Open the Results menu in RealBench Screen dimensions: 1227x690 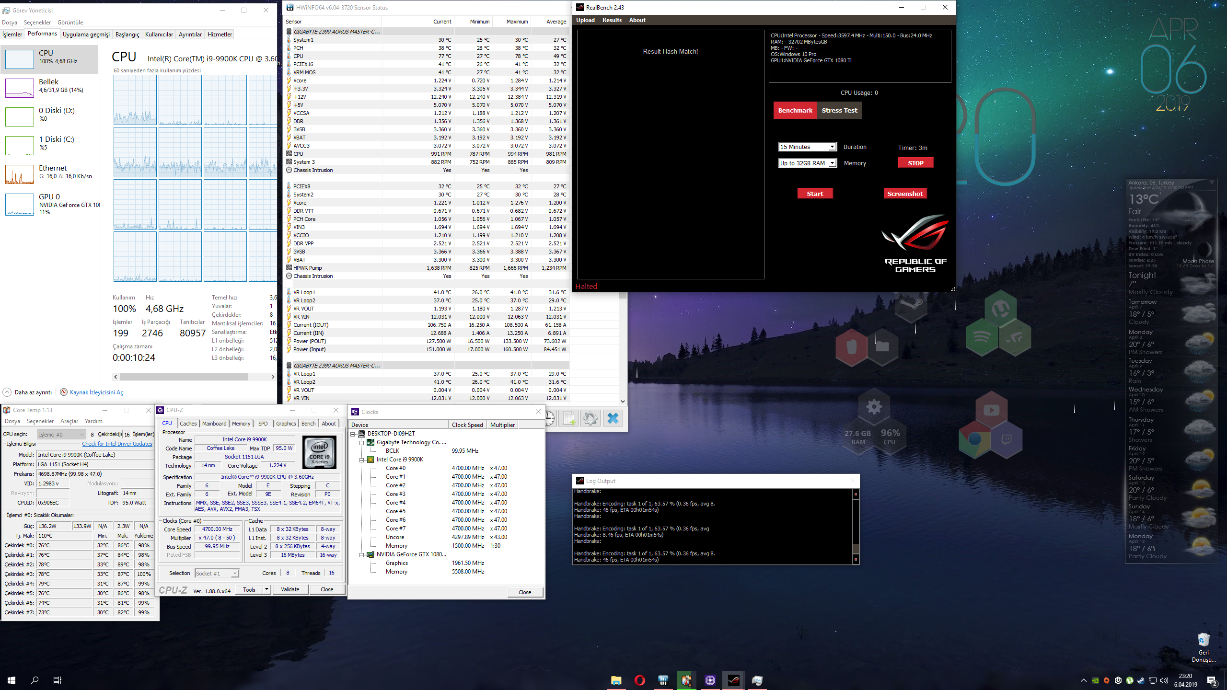click(x=612, y=20)
